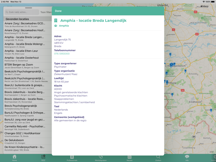Viewport: 216px width, 162px height.
Task: Open the Zoeken magnifier tab icon
Action: (x=158, y=157)
